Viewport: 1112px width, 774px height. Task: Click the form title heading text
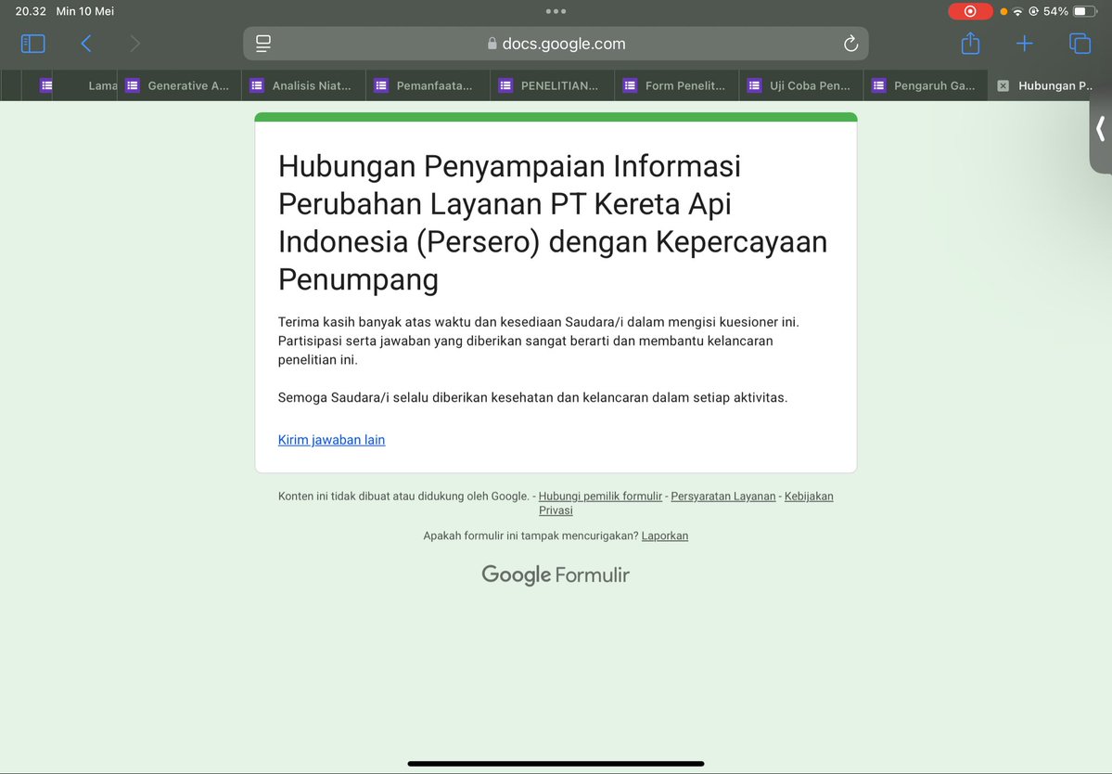[x=553, y=223]
